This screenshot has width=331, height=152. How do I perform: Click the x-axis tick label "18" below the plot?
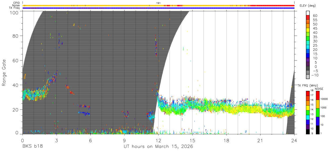click(226, 140)
